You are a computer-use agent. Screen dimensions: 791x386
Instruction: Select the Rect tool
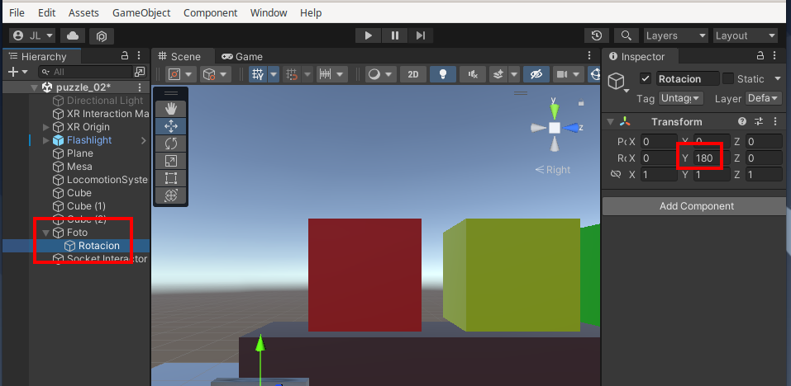coord(171,178)
